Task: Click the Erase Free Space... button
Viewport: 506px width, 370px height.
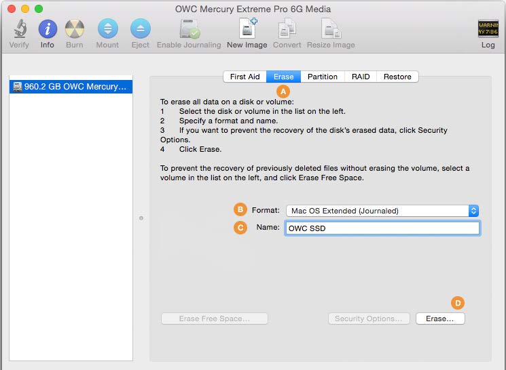Action: click(215, 318)
